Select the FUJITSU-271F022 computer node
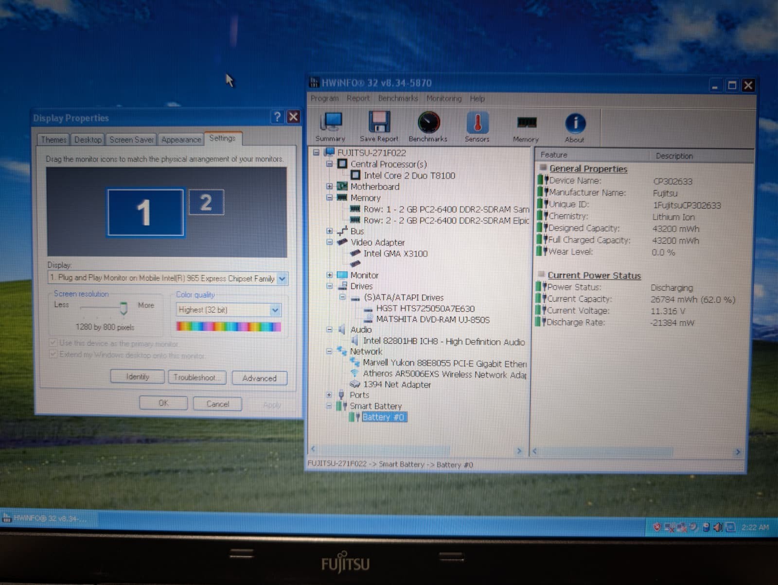The width and height of the screenshot is (778, 585). (371, 153)
